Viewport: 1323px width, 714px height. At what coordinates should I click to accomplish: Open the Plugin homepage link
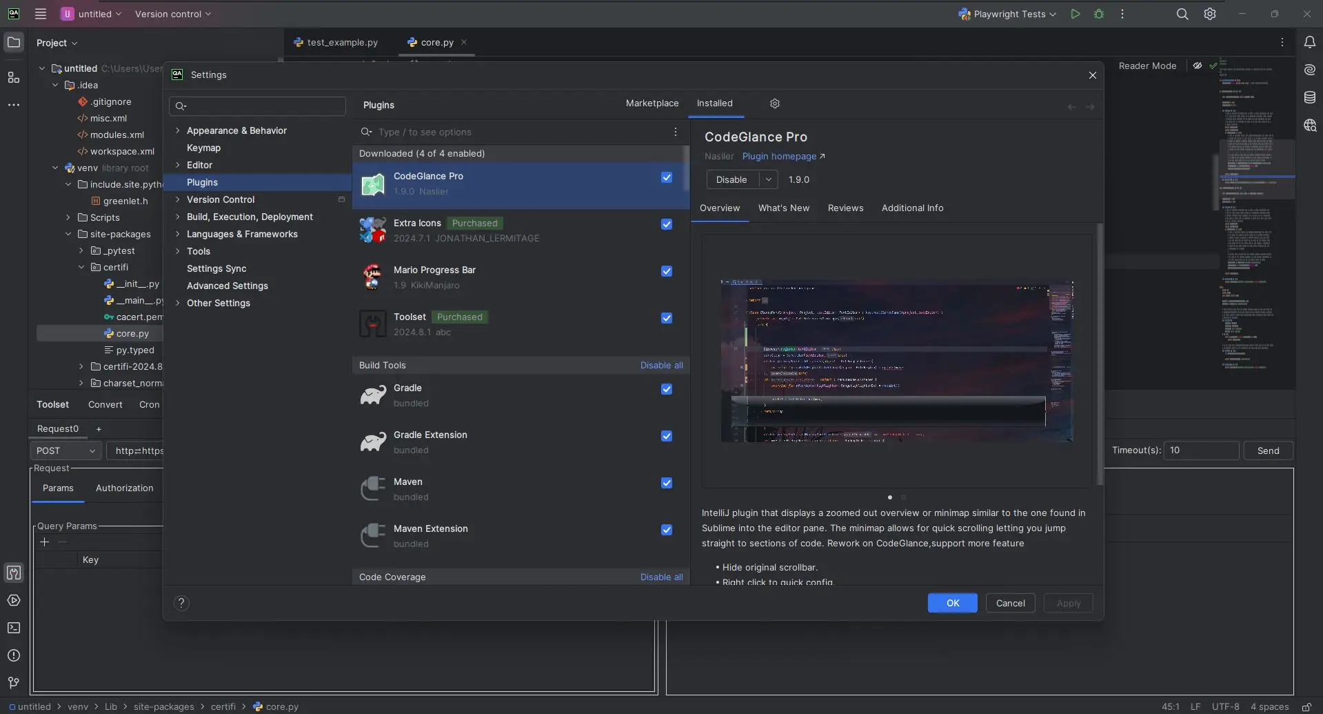[x=783, y=157]
